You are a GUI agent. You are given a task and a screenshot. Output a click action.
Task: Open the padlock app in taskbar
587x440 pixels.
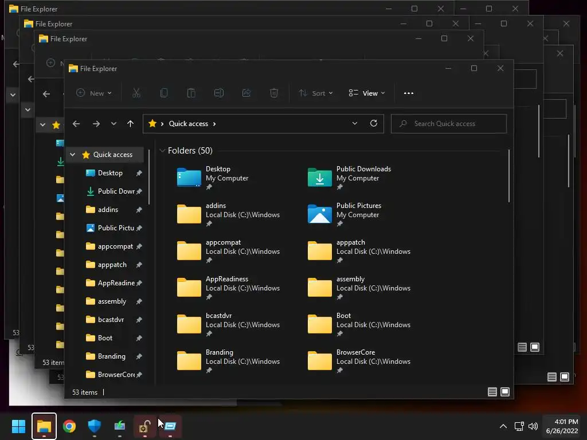[144, 426]
